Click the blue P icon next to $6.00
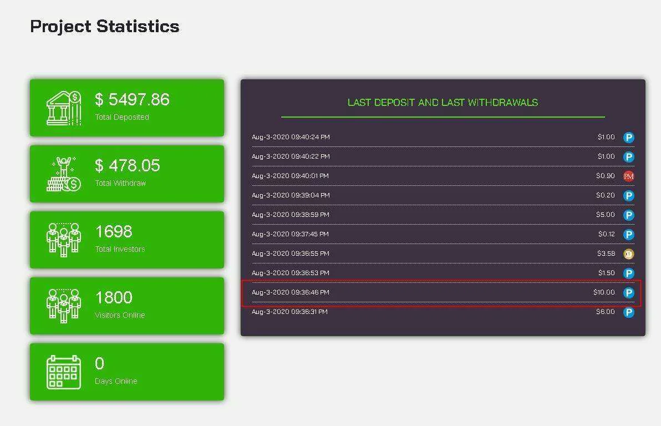Screen dimensions: 661x426 tap(628, 312)
